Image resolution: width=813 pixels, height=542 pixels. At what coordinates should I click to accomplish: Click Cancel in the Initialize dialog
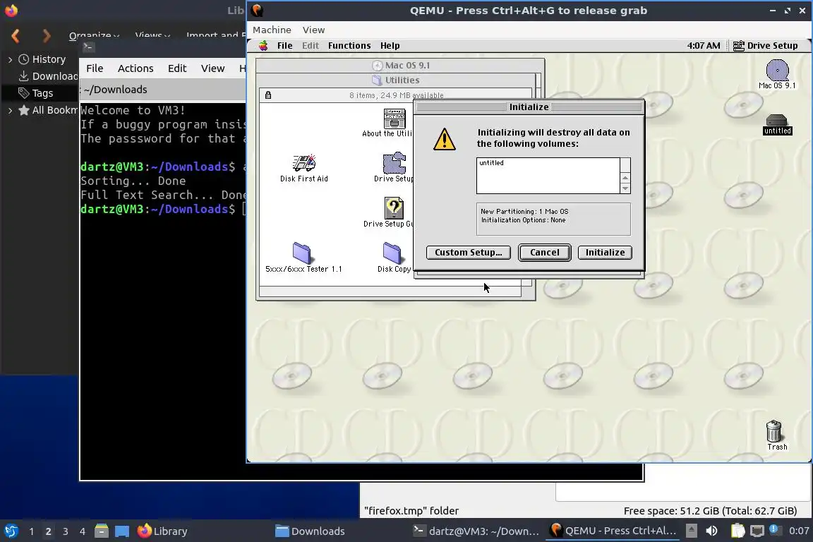544,253
